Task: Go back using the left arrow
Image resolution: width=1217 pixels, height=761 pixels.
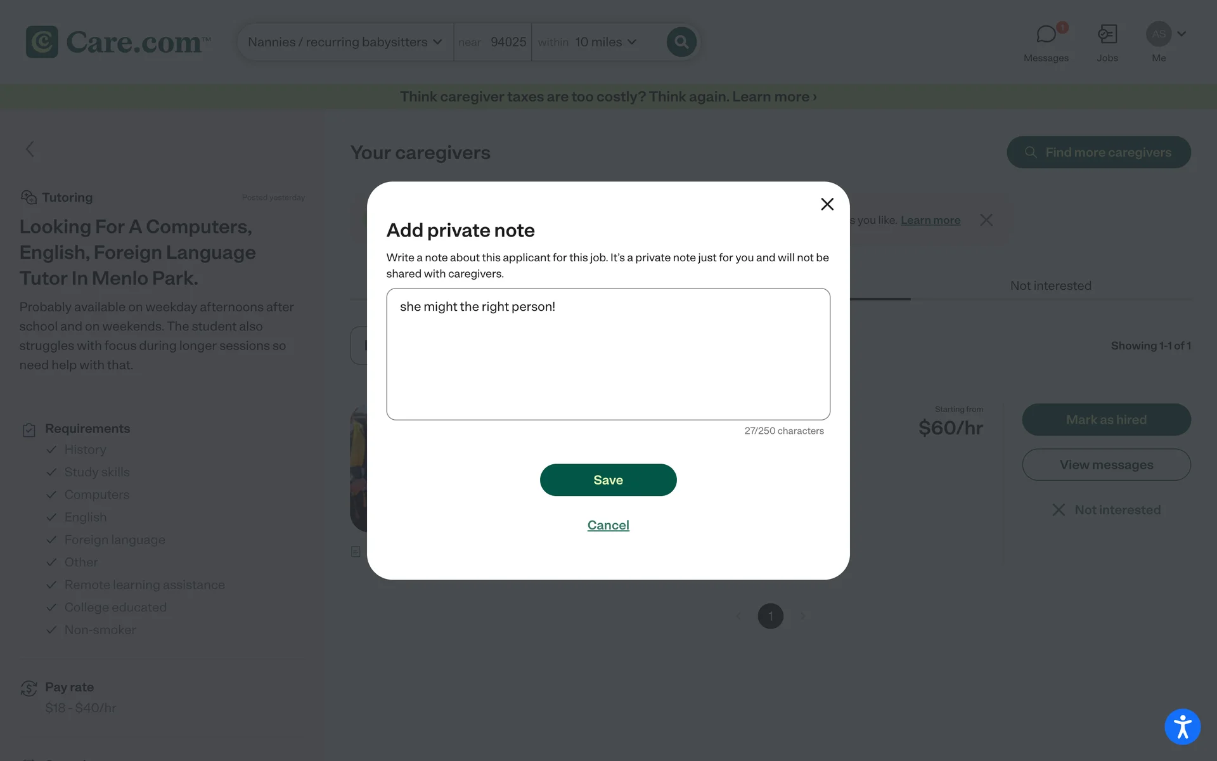Action: pos(30,149)
